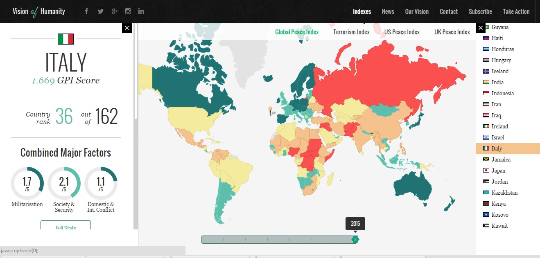Image resolution: width=540 pixels, height=258 pixels.
Task: Click the 1.669 GPI Score text
Action: tap(66, 81)
